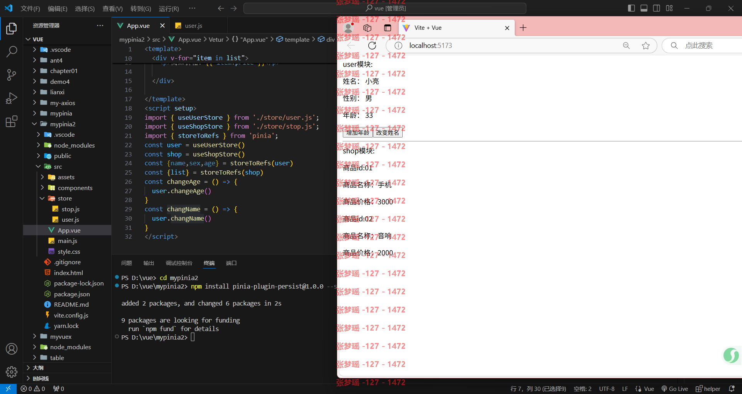The image size is (742, 394).
Task: Toggle the primary sidebar layout icon
Action: click(631, 8)
